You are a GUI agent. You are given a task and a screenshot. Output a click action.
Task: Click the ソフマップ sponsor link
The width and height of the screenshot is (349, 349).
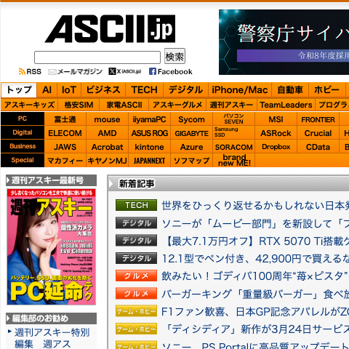point(191,161)
